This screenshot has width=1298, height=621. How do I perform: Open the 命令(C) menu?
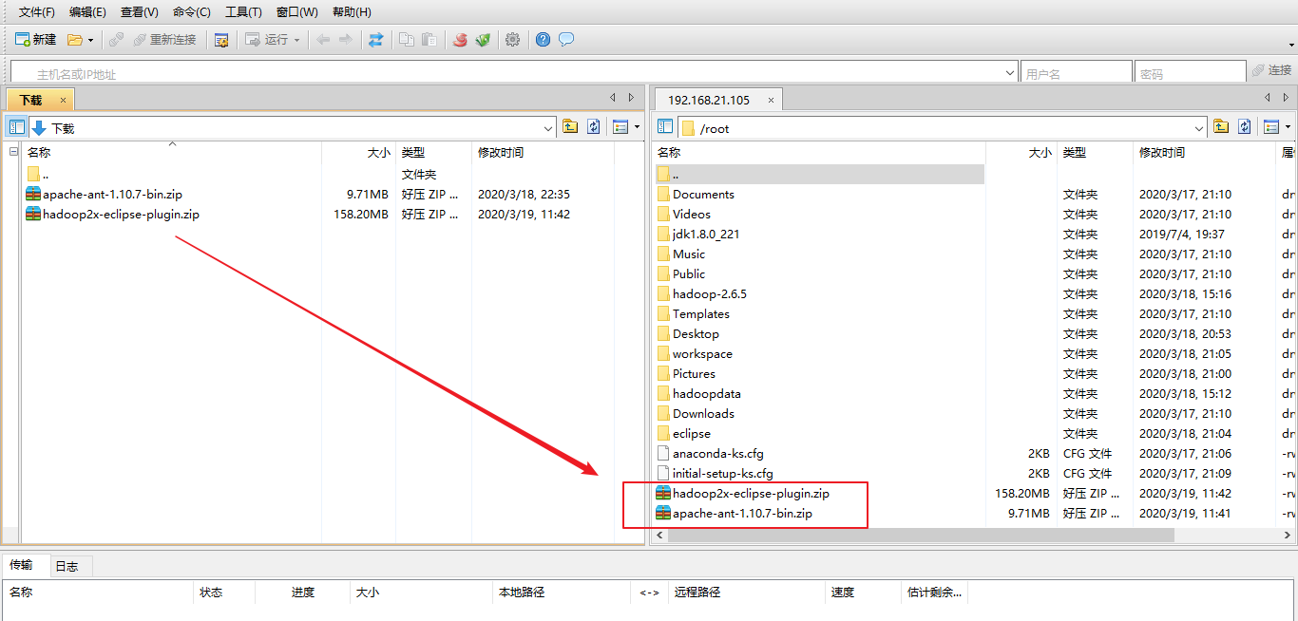coord(192,12)
